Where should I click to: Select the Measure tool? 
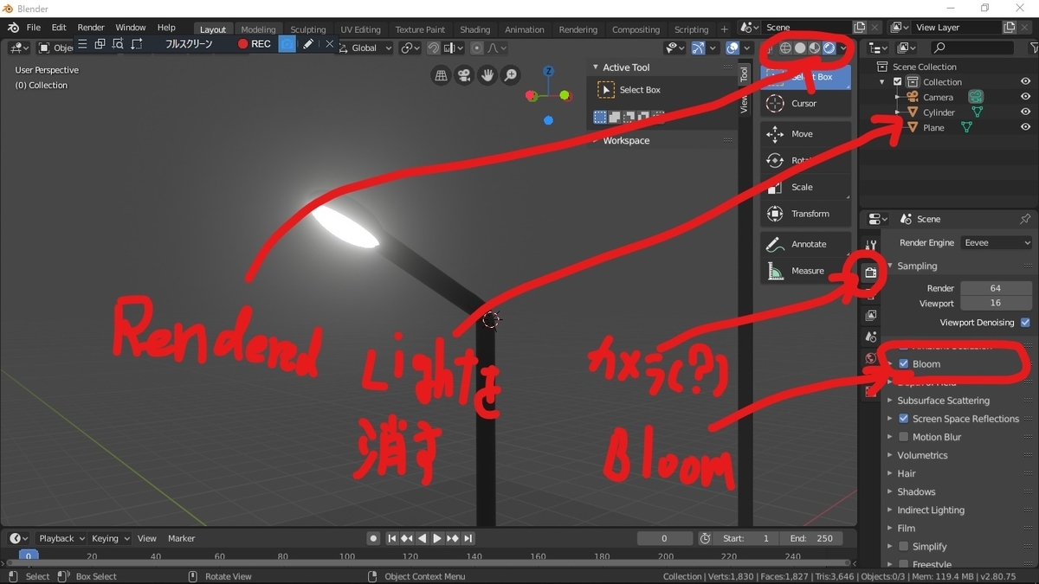(805, 271)
